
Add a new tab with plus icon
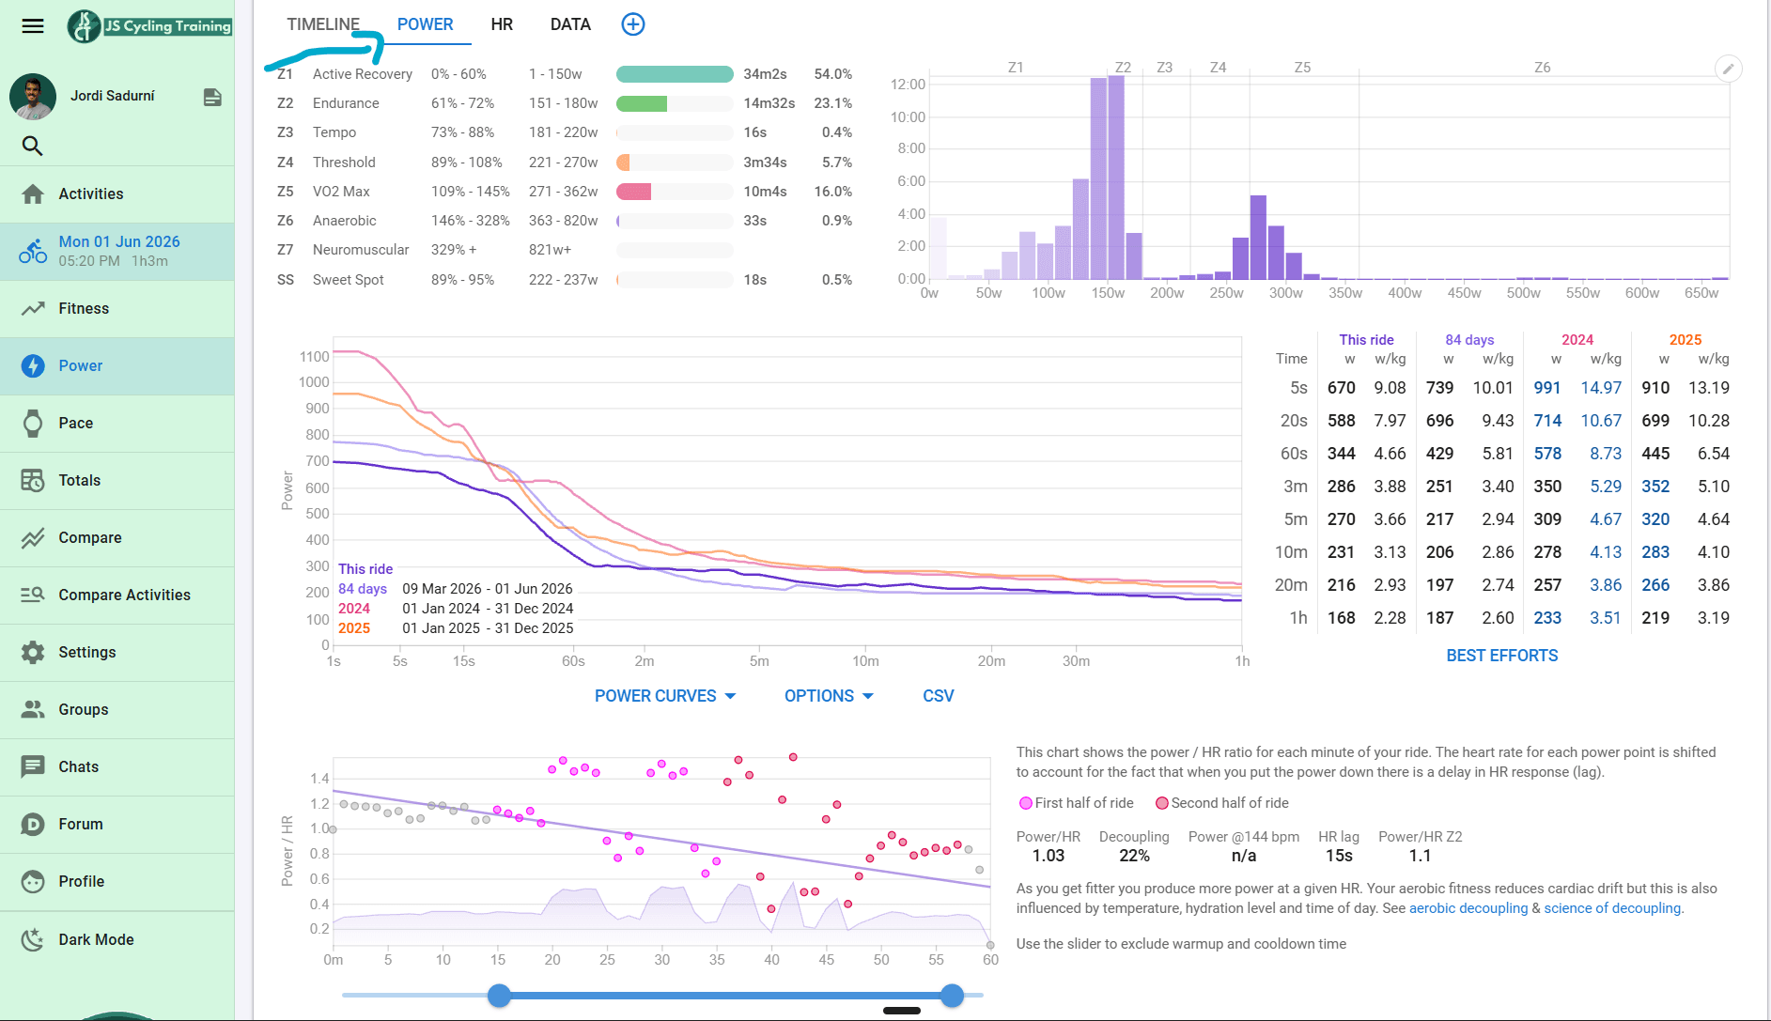tap(633, 24)
